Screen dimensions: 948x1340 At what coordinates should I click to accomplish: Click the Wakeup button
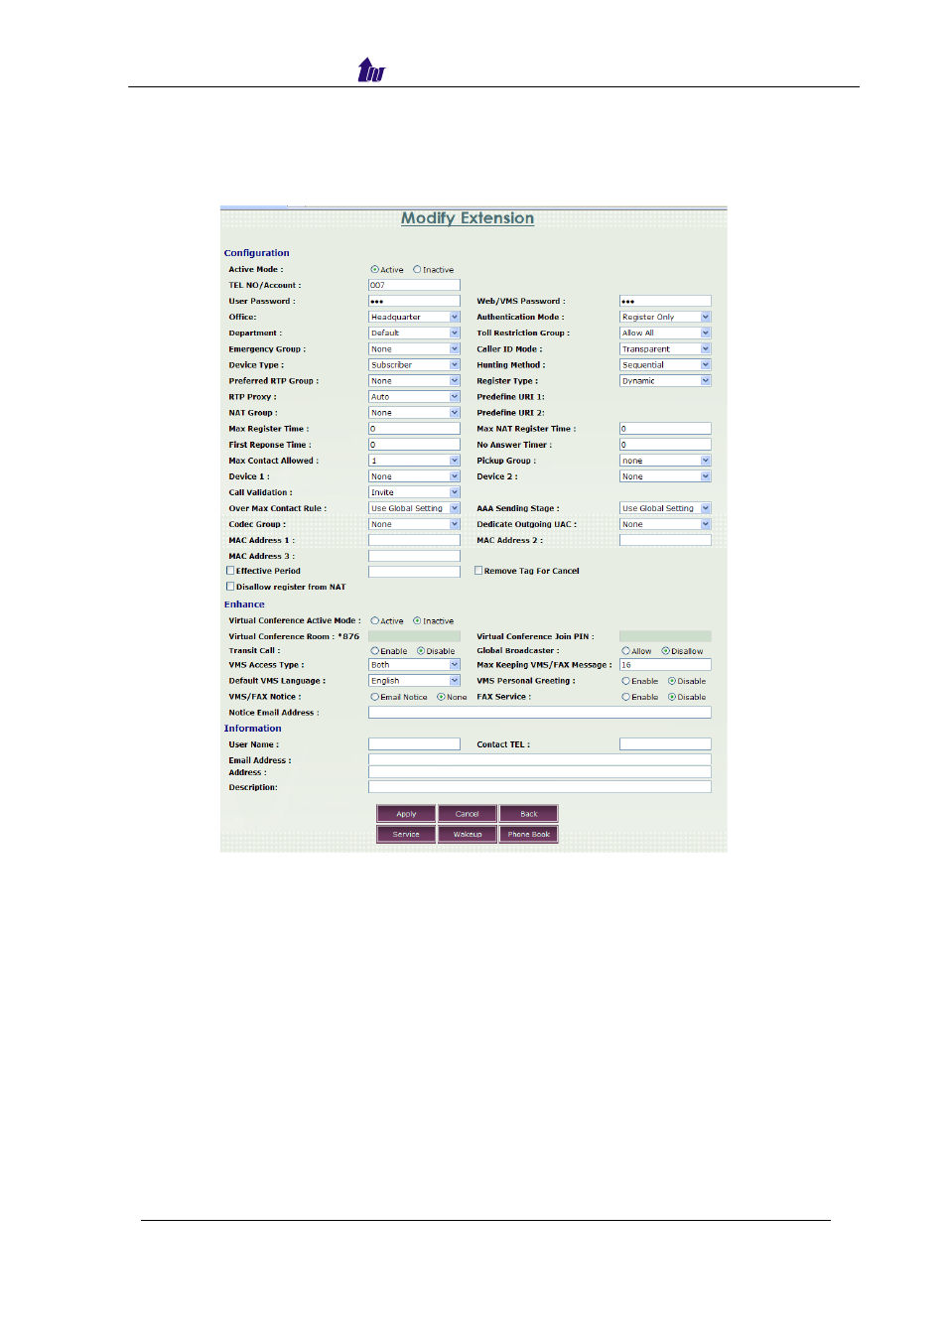(468, 834)
